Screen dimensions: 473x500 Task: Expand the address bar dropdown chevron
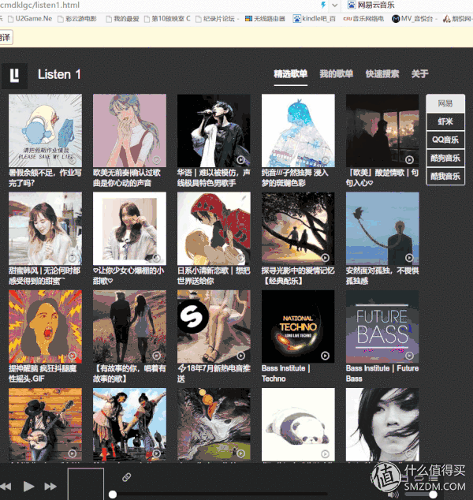click(x=334, y=5)
